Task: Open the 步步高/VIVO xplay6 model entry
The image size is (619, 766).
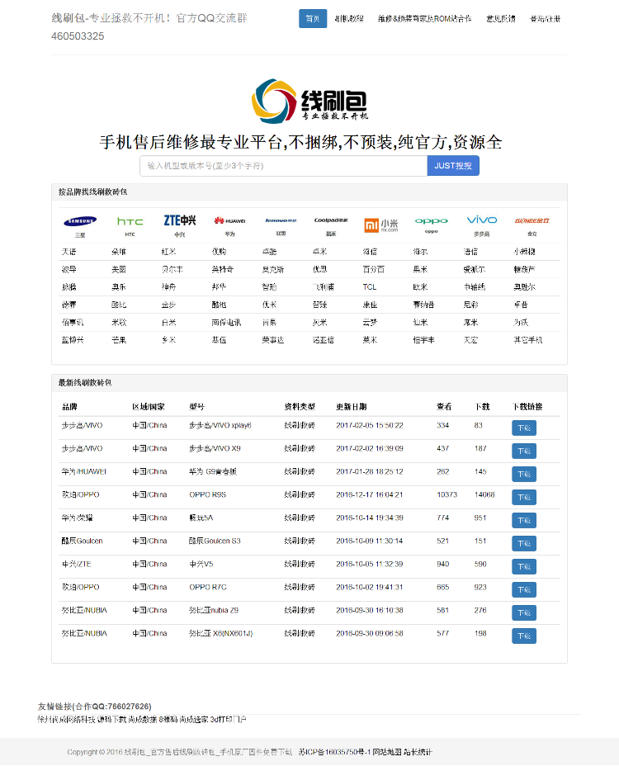Action: [x=220, y=425]
